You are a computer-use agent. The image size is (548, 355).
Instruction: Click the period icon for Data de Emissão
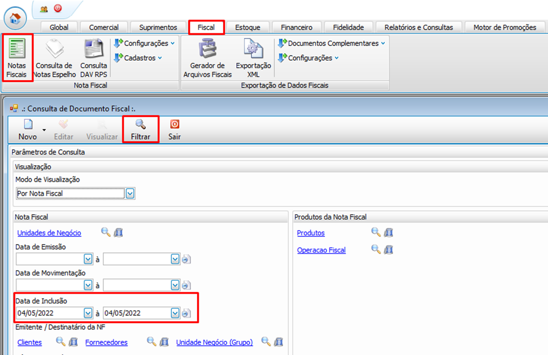[186, 259]
